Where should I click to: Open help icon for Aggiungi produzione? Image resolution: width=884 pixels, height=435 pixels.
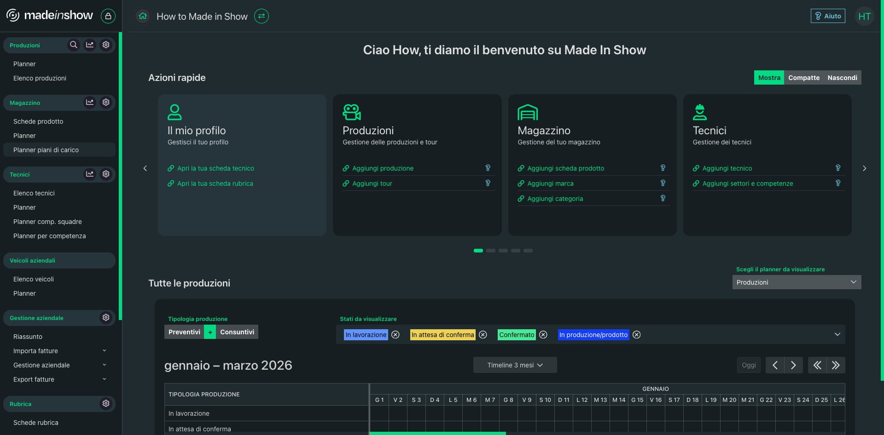tap(488, 168)
